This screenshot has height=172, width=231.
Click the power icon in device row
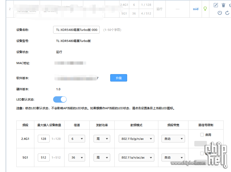(220, 13)
